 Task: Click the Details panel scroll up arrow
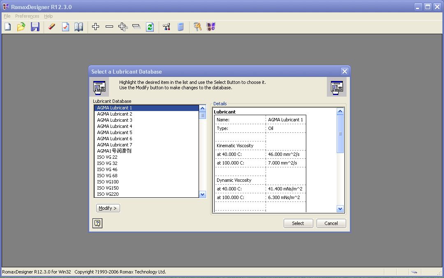[340, 111]
